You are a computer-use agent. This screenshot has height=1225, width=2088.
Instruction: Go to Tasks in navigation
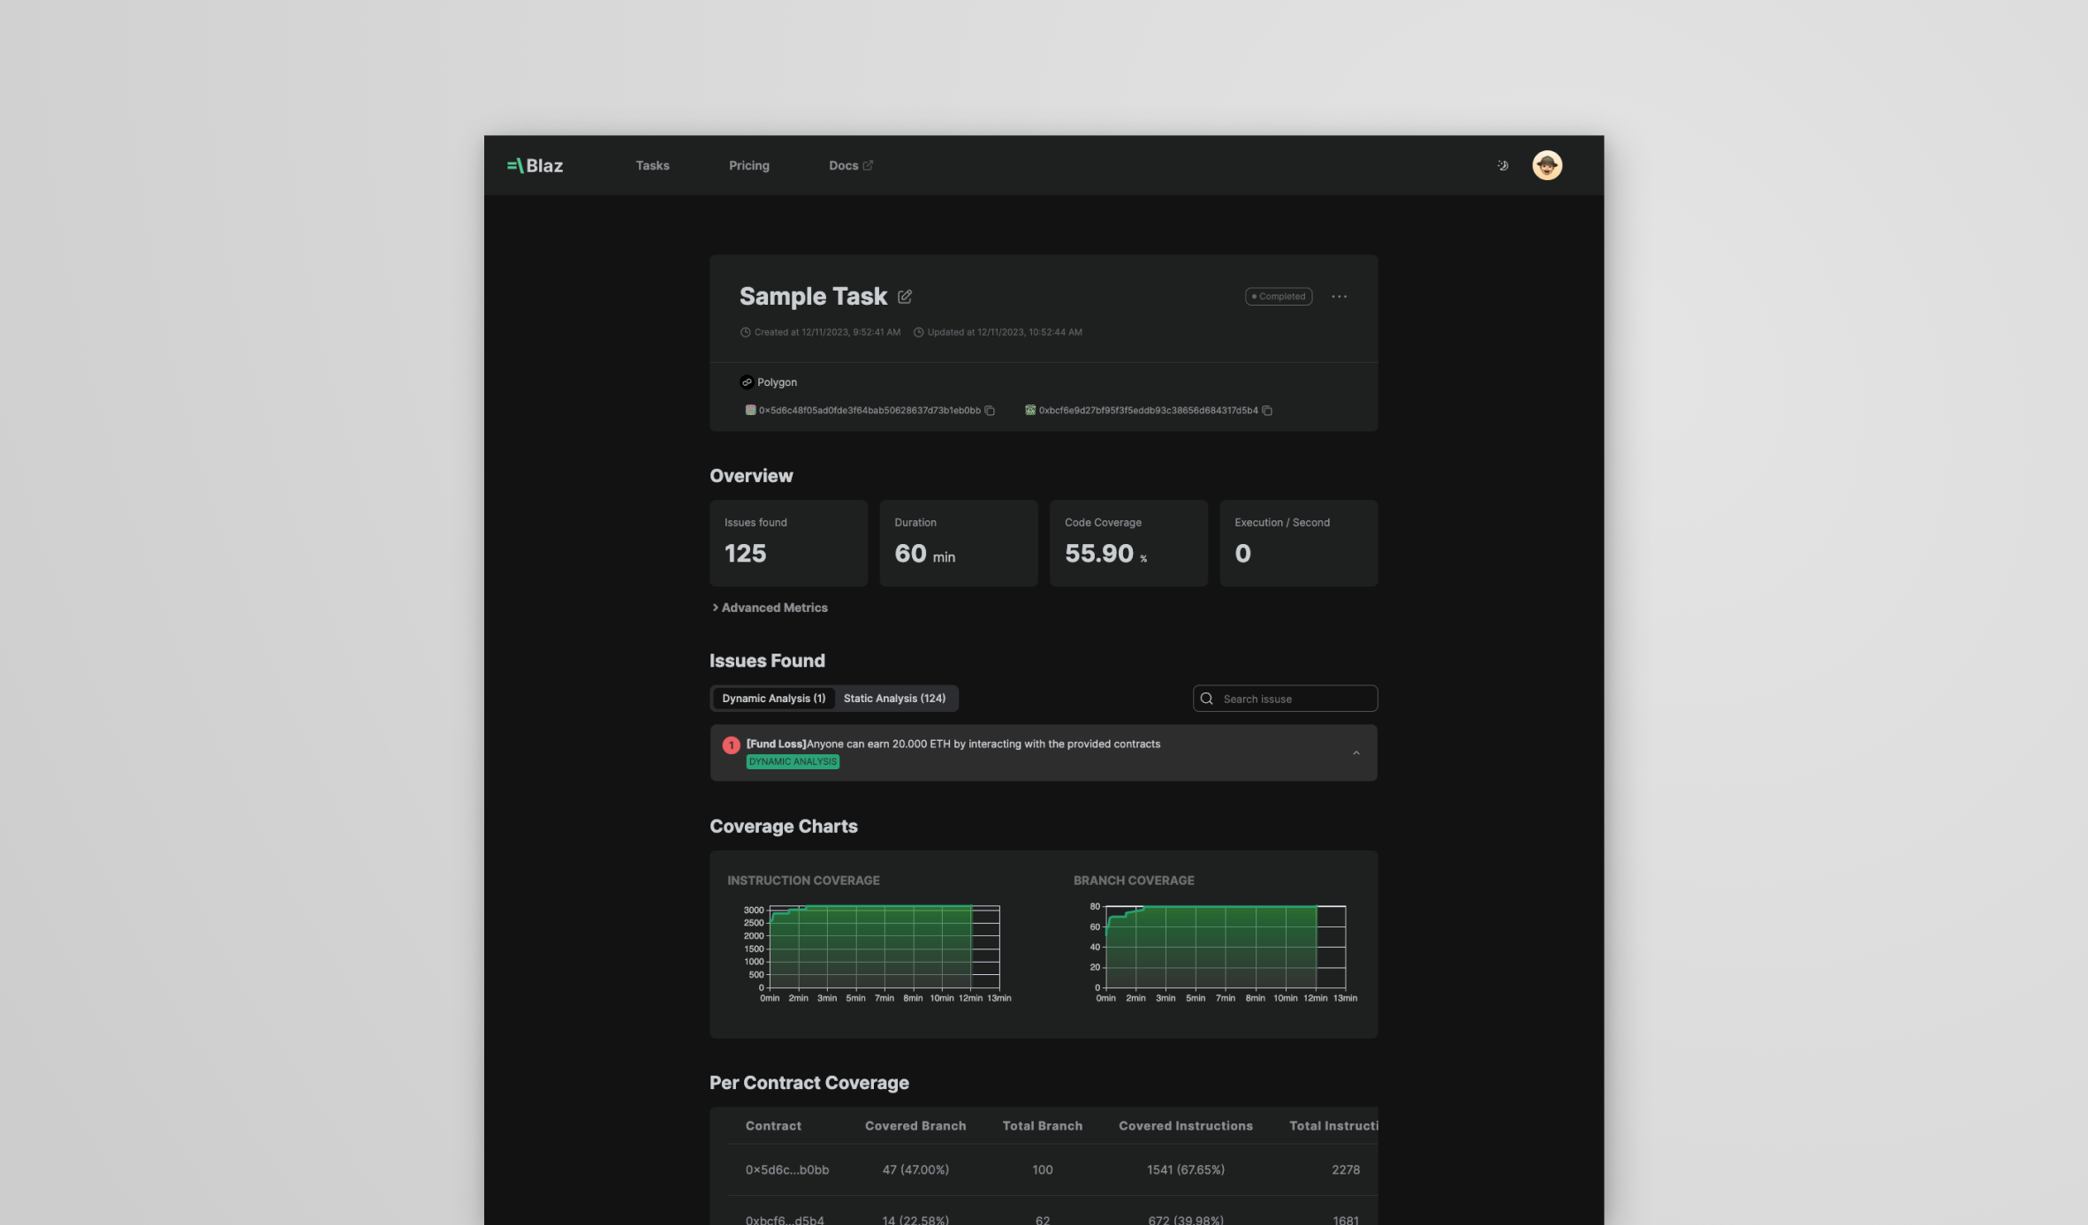coord(652,165)
